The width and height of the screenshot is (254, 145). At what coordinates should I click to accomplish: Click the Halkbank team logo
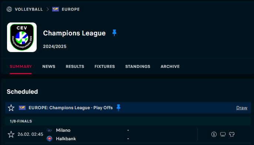point(49,138)
